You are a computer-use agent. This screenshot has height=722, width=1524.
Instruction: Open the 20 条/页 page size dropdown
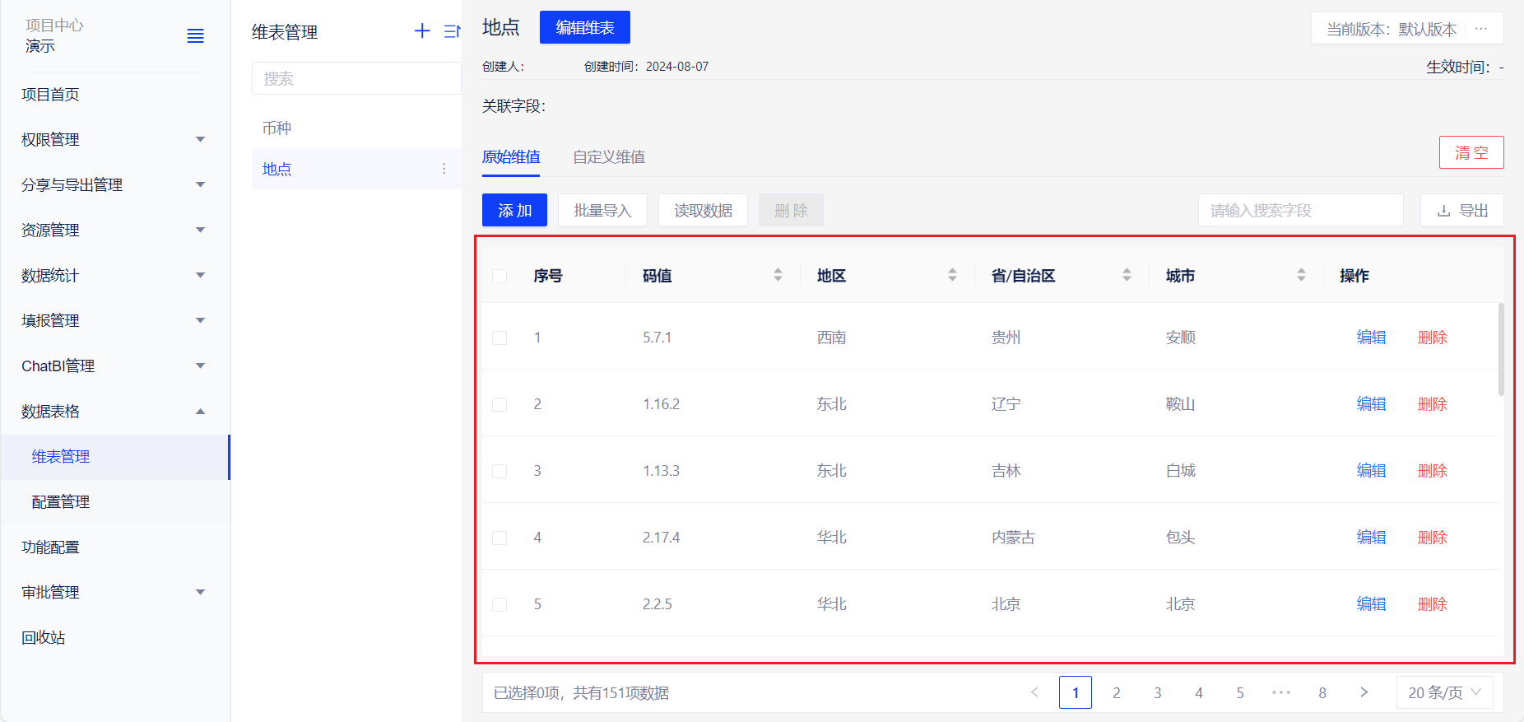click(1445, 692)
